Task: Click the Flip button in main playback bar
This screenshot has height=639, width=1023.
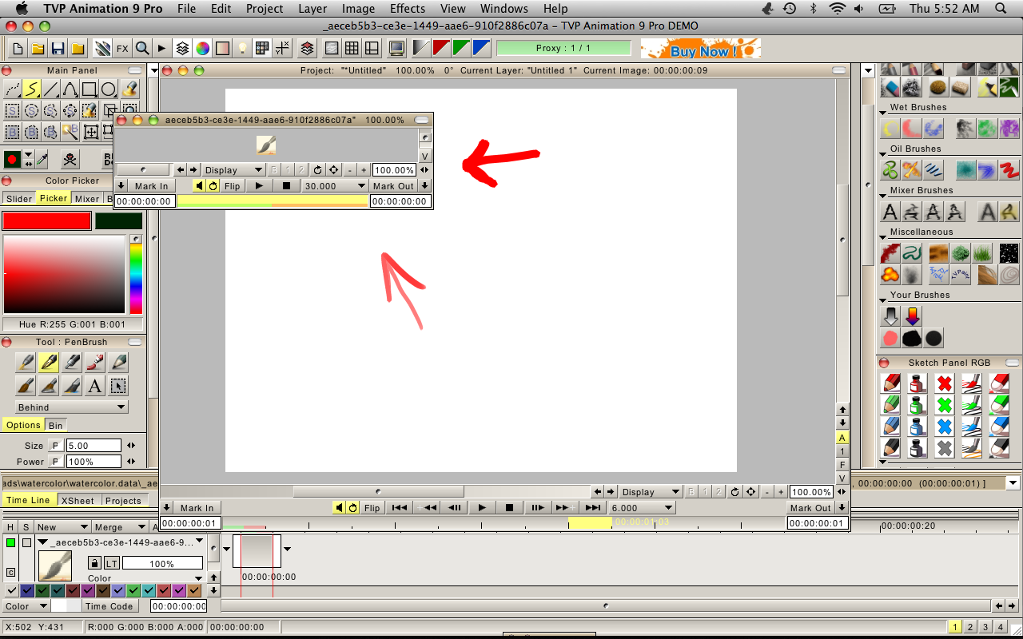Action: (x=372, y=508)
